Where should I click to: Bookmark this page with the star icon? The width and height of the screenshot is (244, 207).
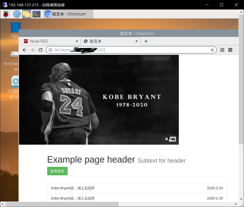coord(212,50)
